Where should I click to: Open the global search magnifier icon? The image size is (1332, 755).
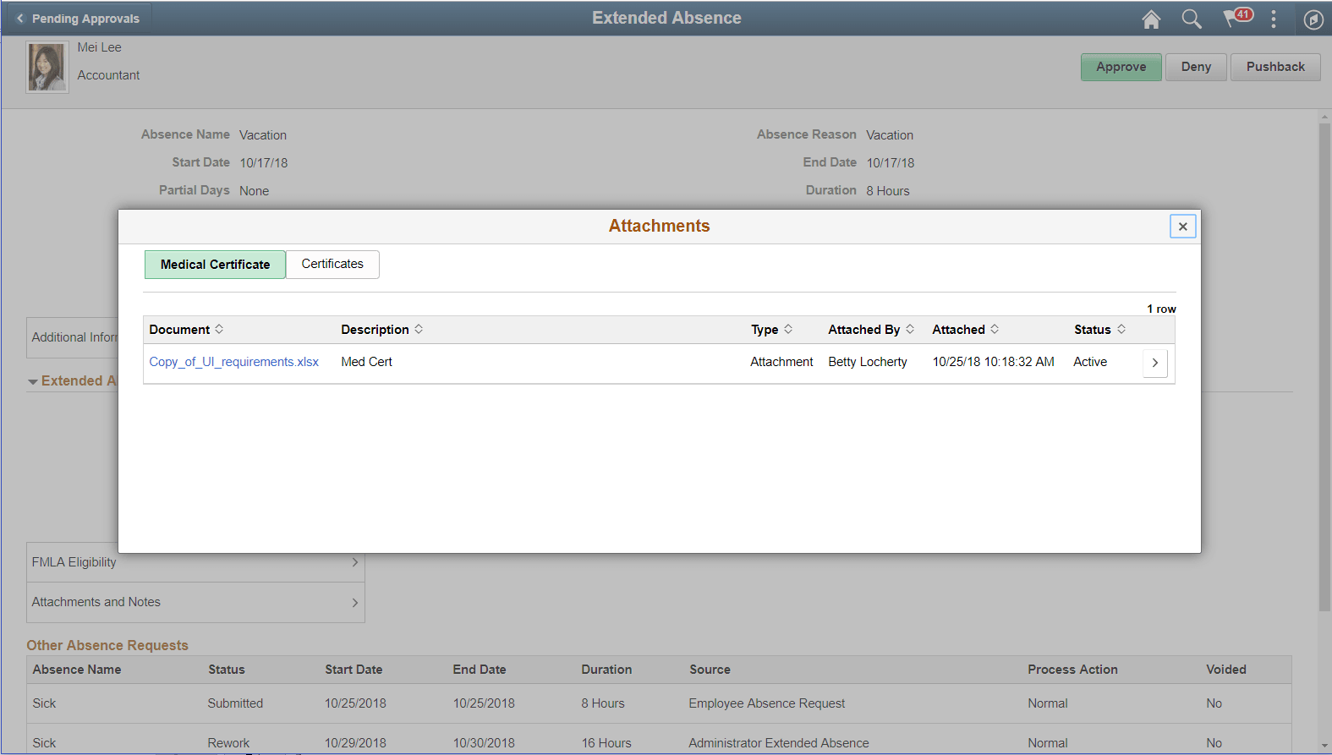pyautogui.click(x=1192, y=19)
